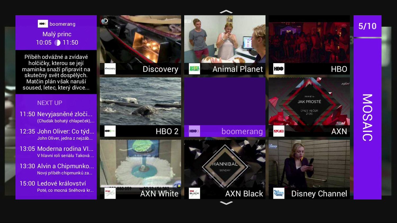
Task: Click the channel logo in the info panel header
Action: click(x=43, y=24)
